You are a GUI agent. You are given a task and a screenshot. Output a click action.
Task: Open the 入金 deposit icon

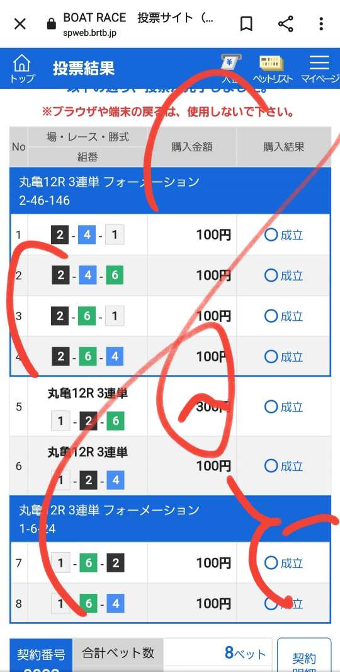click(230, 69)
